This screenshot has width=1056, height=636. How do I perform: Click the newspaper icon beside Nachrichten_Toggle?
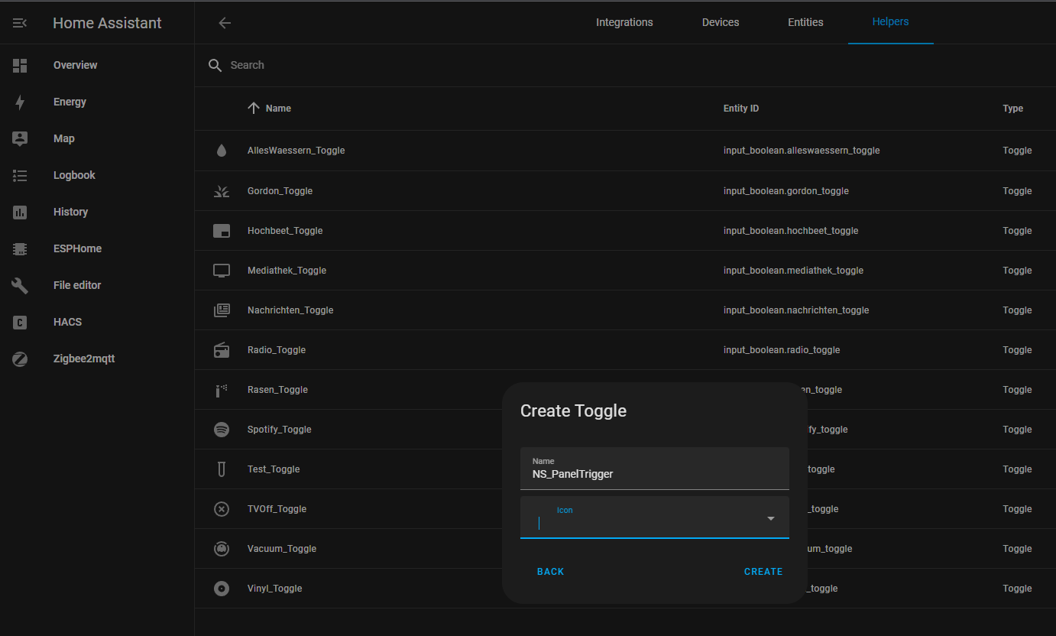click(x=222, y=310)
